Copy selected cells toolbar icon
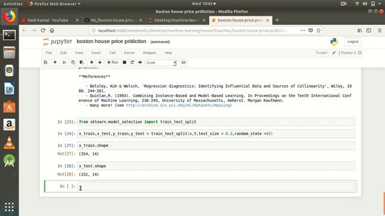The height and width of the screenshot is (216, 385). click(73, 62)
